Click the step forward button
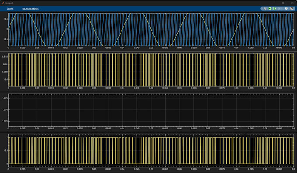This screenshot has width=297, height=173. (x=275, y=9)
